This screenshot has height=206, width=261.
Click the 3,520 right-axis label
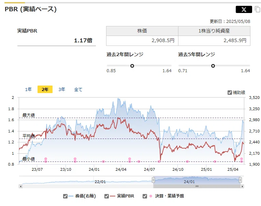pyautogui.click(x=254, y=98)
